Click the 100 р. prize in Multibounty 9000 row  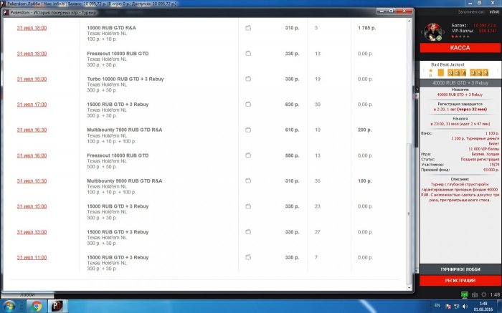pyautogui.click(x=364, y=181)
